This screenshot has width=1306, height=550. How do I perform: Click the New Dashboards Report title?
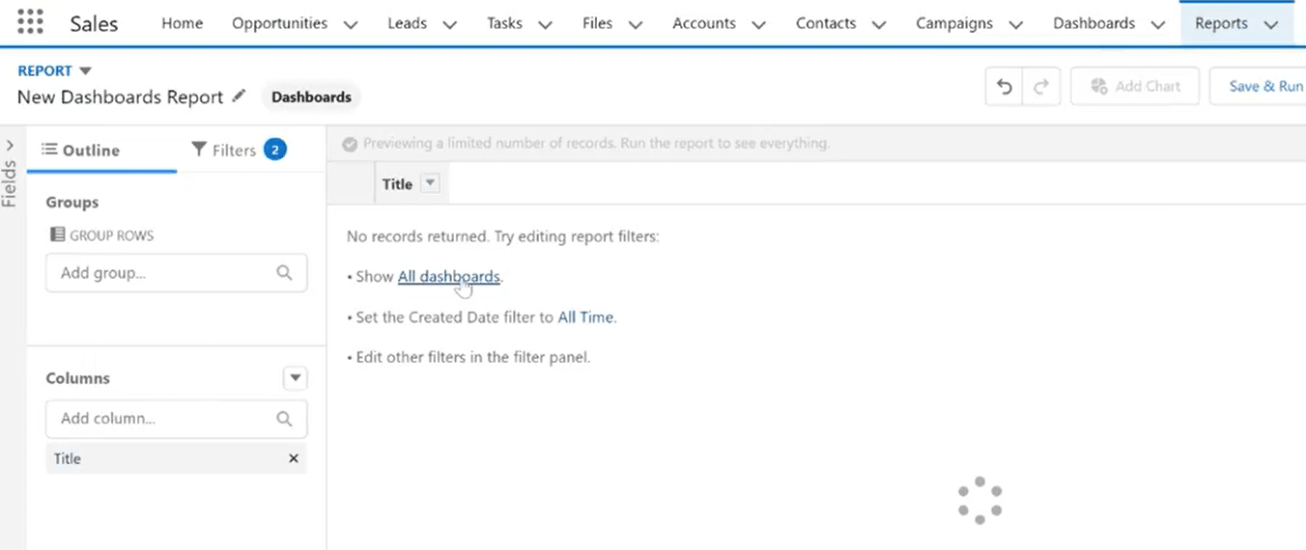click(x=121, y=96)
